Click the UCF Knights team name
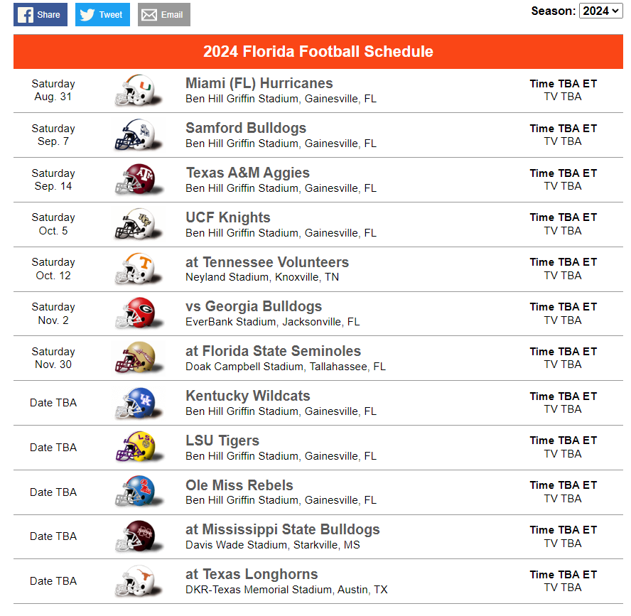Image resolution: width=631 pixels, height=616 pixels. [227, 217]
